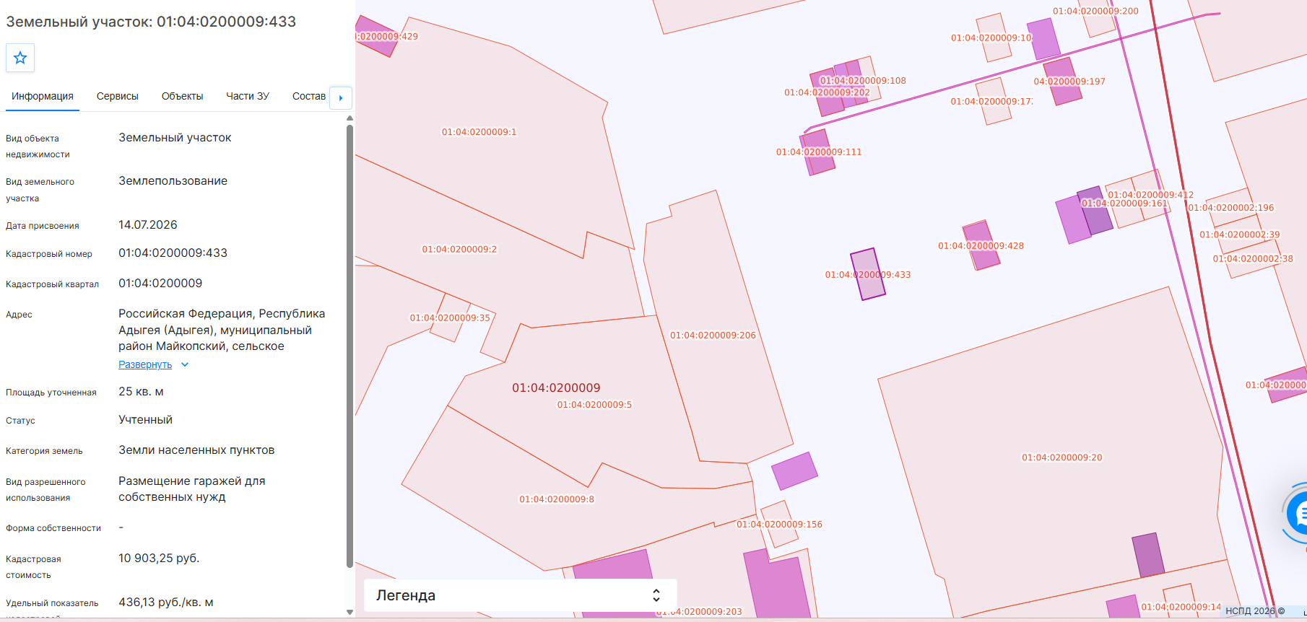
Task: Click the chevron next to Развернуть
Action: click(185, 364)
